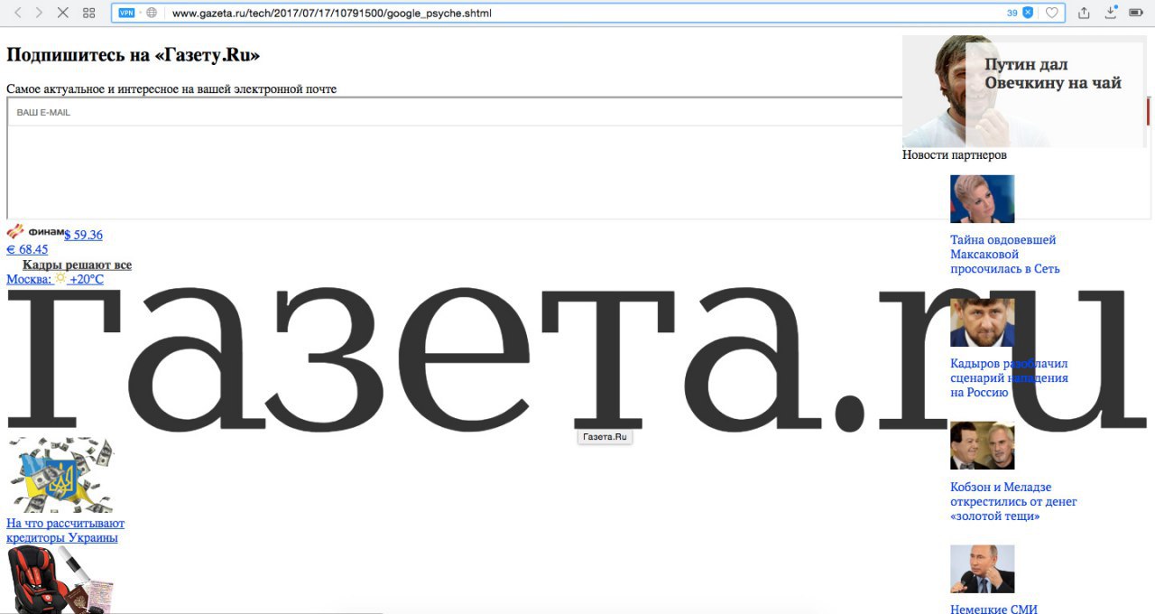Click the Самое актуальное и интересное text
This screenshot has height=614, width=1155.
click(x=171, y=88)
